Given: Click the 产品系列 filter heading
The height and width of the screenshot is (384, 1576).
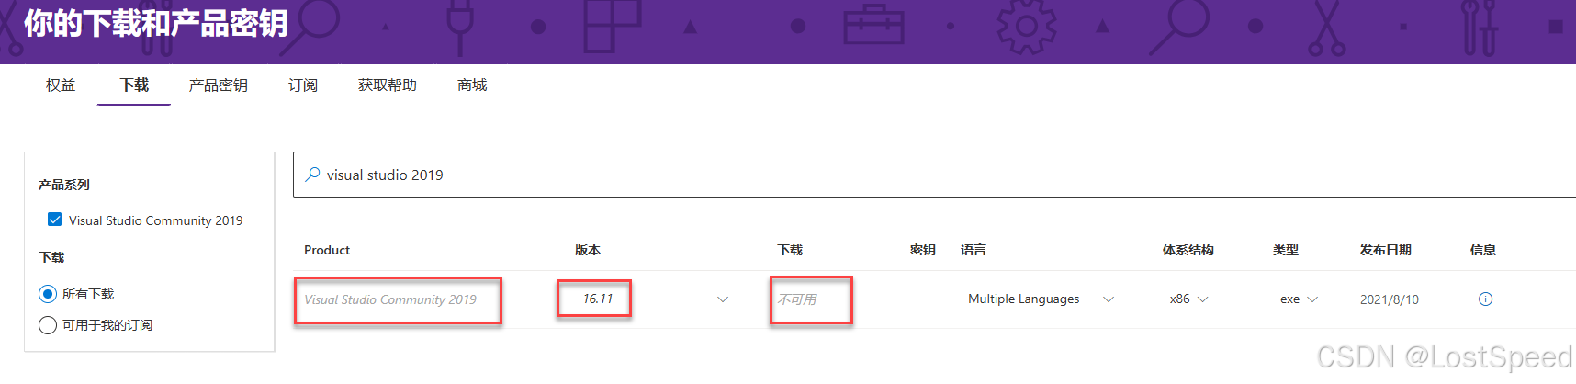Looking at the screenshot, I should [x=64, y=185].
